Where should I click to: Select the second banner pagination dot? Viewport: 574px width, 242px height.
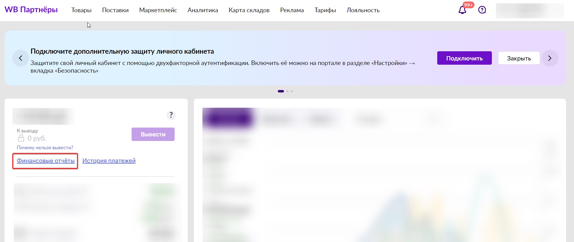[x=287, y=91]
